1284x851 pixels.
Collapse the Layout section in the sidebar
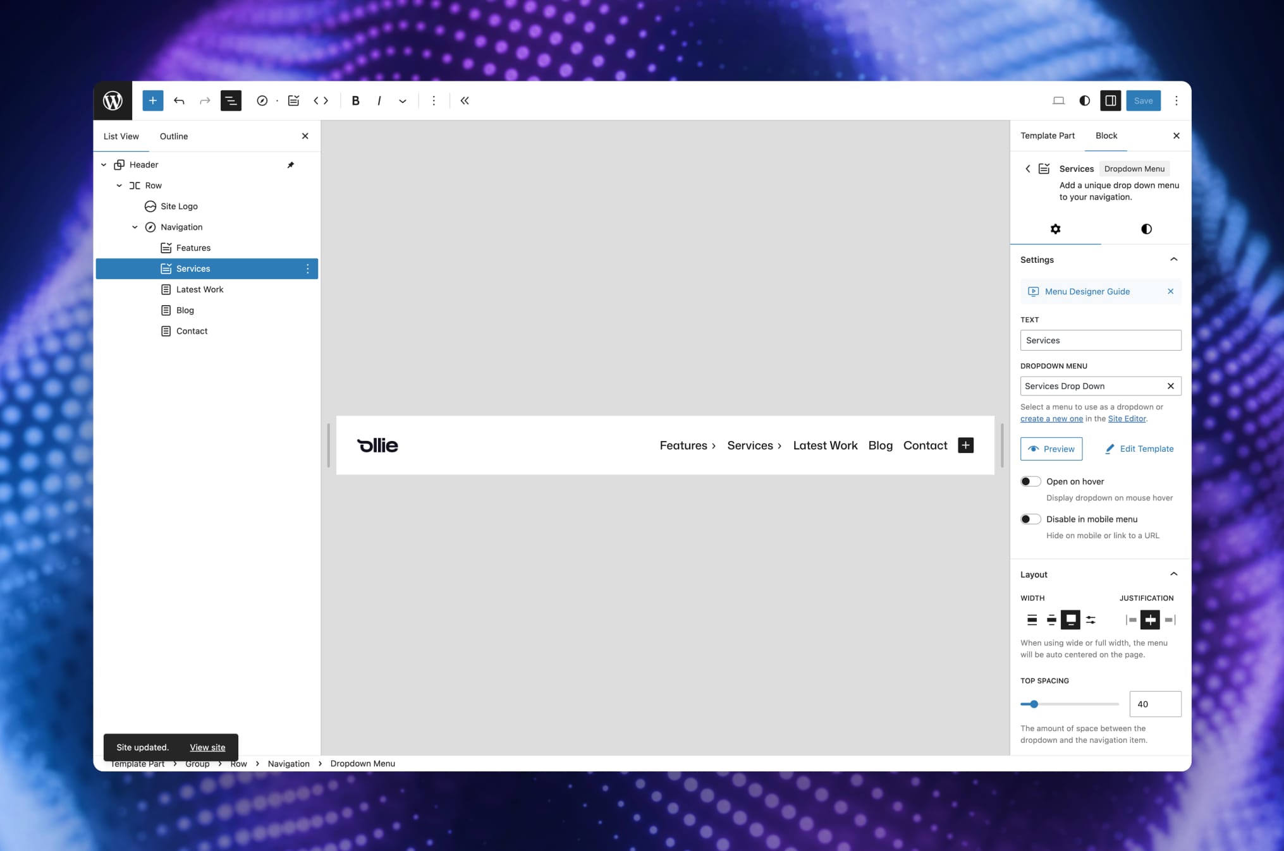(x=1174, y=574)
